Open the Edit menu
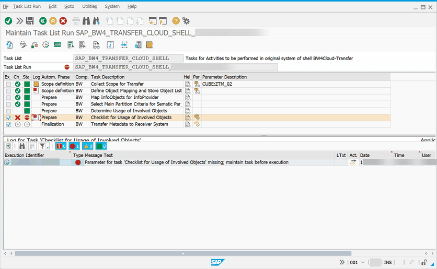This screenshot has height=269, width=437. 52,6
